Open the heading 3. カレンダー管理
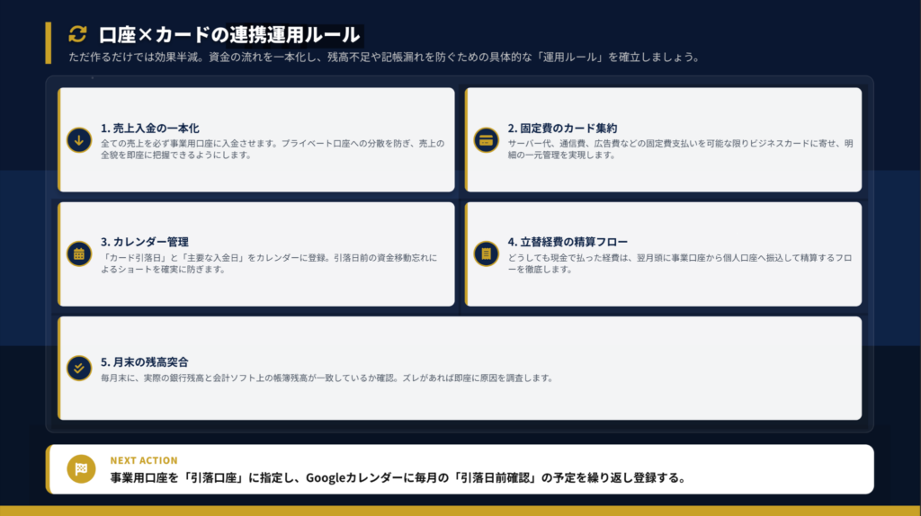The height and width of the screenshot is (516, 921). pyautogui.click(x=144, y=242)
